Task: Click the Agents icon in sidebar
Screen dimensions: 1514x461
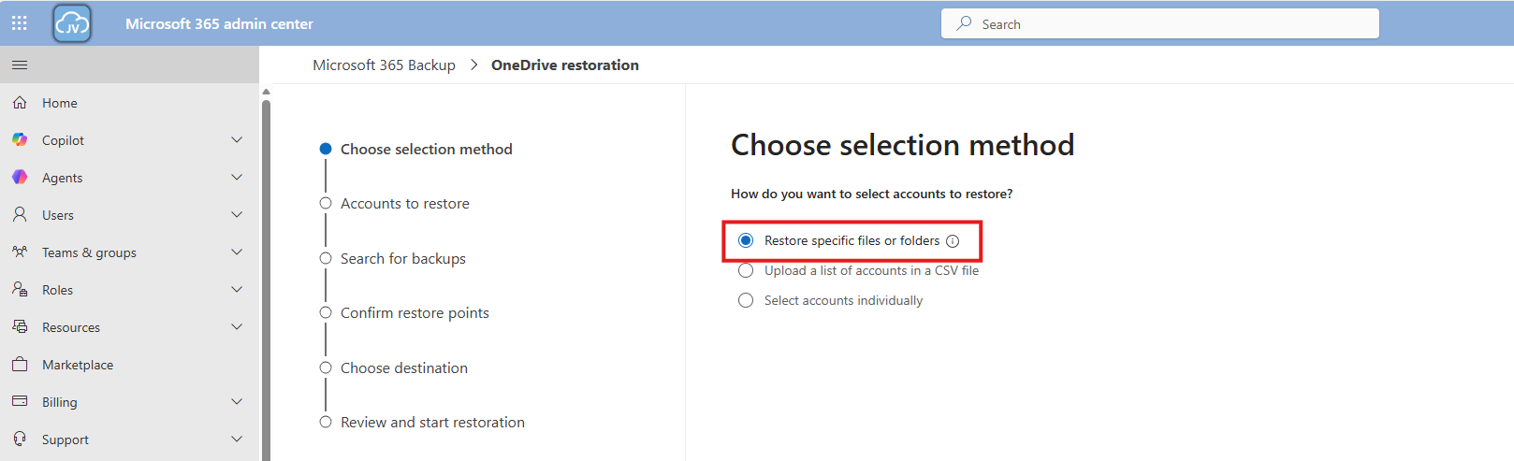Action: [20, 178]
